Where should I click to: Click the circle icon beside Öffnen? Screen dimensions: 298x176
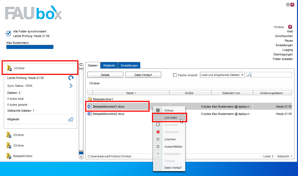[x=158, y=110]
